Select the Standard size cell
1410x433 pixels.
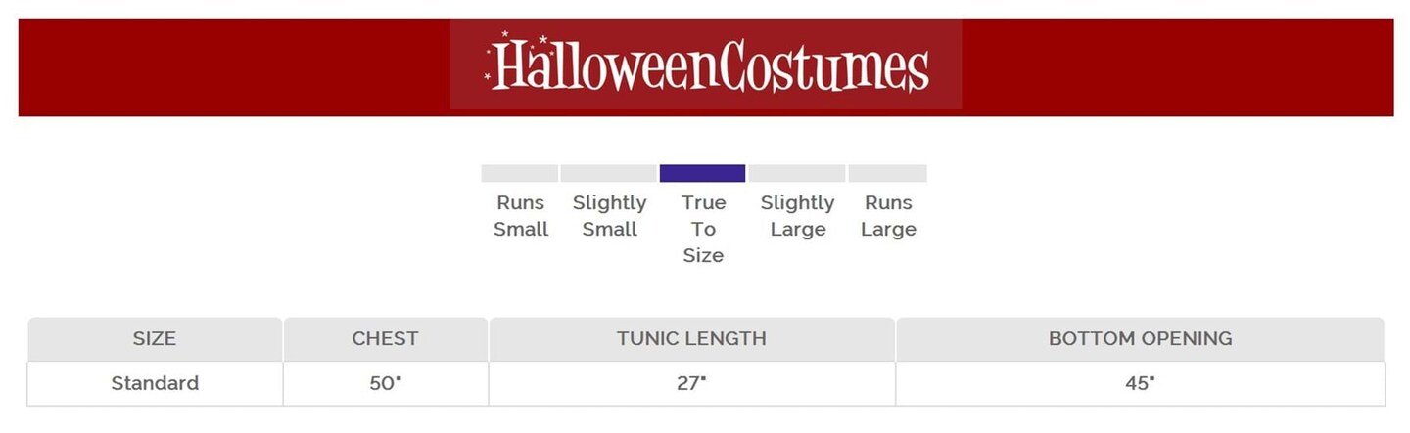click(x=155, y=383)
